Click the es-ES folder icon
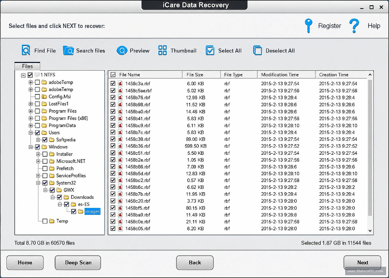This screenshot has width=389, height=278. [x=74, y=204]
